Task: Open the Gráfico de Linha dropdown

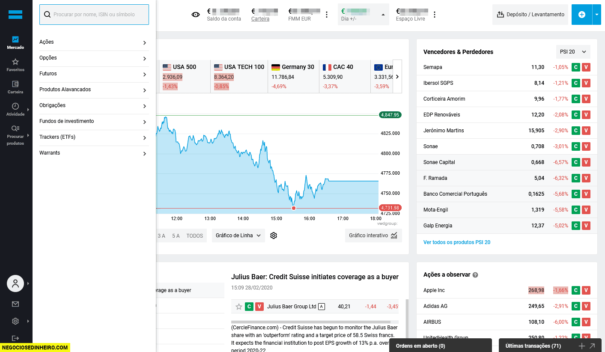Action: [x=238, y=236]
